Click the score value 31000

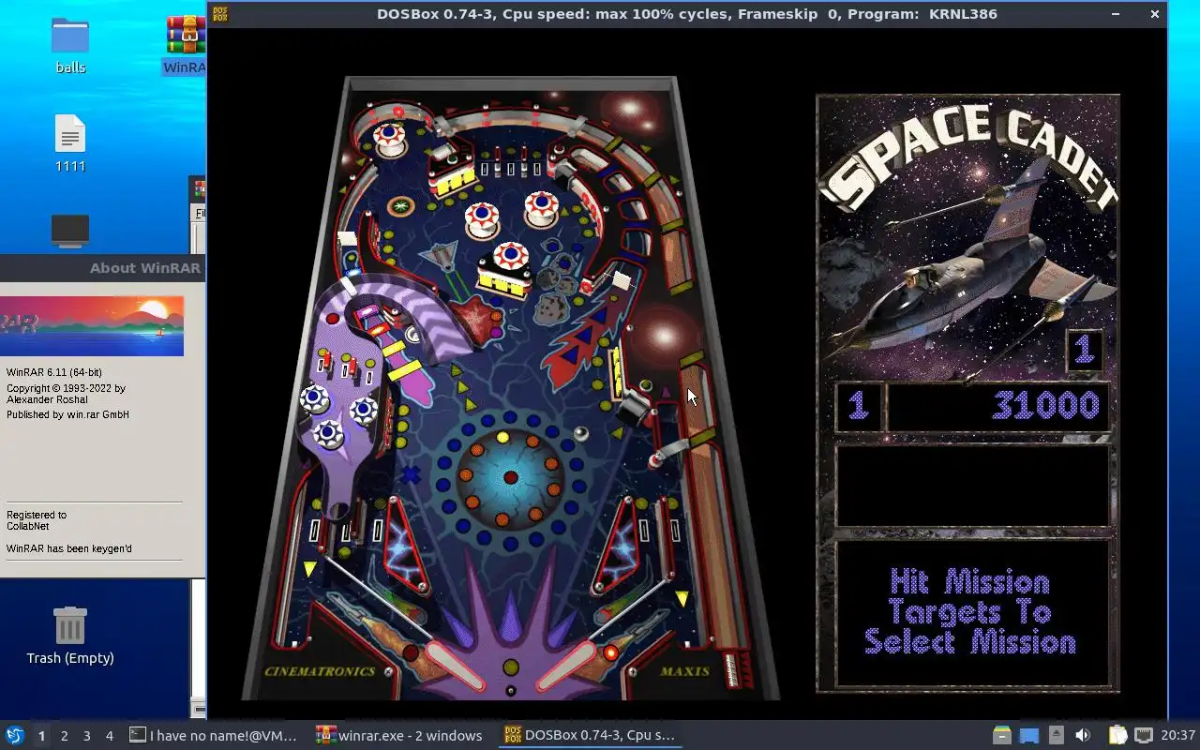pos(1044,406)
